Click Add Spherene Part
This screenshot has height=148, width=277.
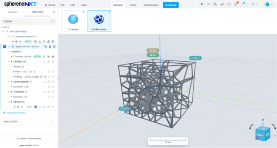(29, 113)
